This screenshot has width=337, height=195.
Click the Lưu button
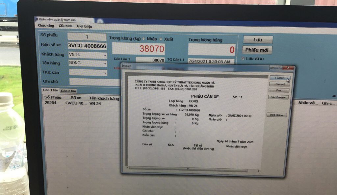pyautogui.click(x=258, y=40)
